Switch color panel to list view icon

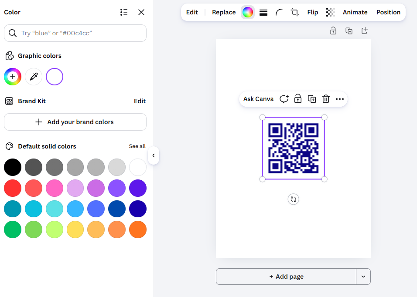coord(124,12)
